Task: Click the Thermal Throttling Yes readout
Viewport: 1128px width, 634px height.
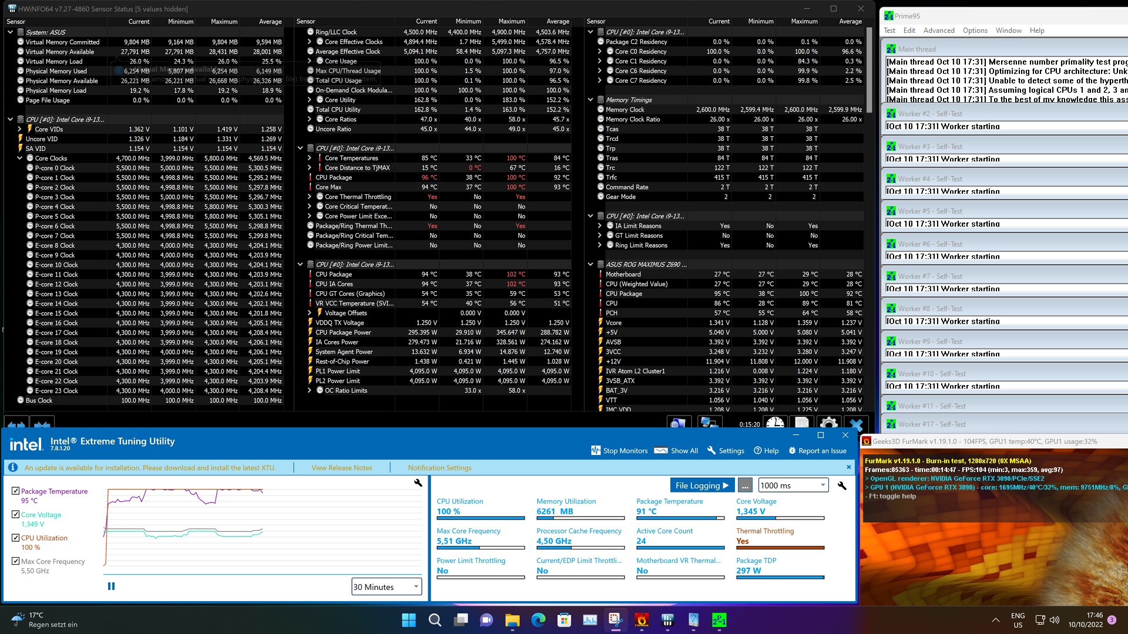Action: click(743, 541)
